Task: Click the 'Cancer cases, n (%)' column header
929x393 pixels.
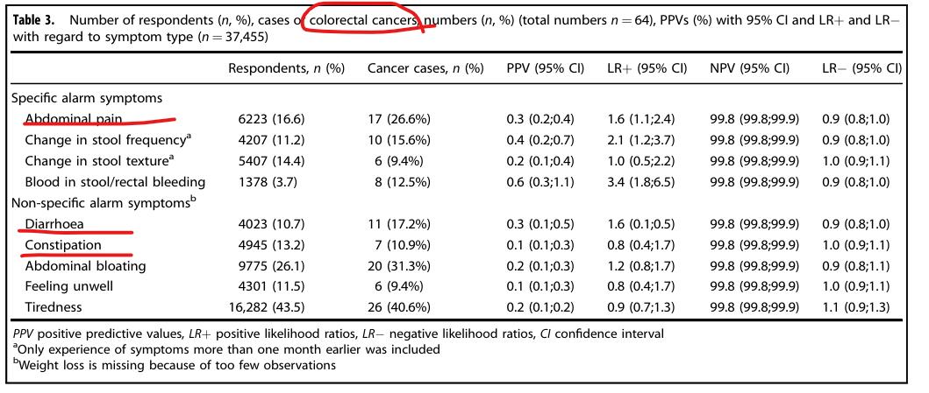Action: pos(425,67)
